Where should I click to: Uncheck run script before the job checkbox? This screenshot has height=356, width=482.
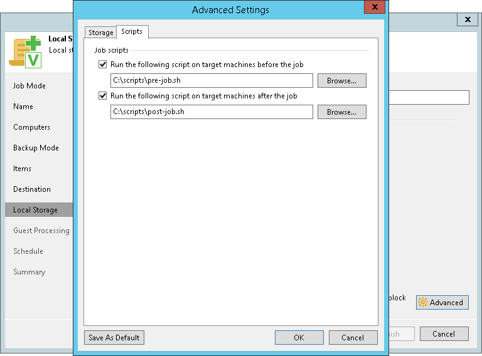[x=103, y=65]
